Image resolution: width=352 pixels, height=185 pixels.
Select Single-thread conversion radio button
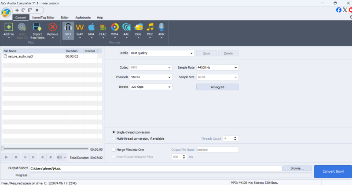114,132
